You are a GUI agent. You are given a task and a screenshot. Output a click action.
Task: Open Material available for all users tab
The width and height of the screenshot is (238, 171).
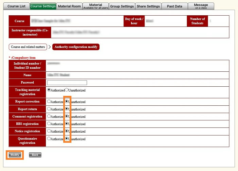point(96,6)
